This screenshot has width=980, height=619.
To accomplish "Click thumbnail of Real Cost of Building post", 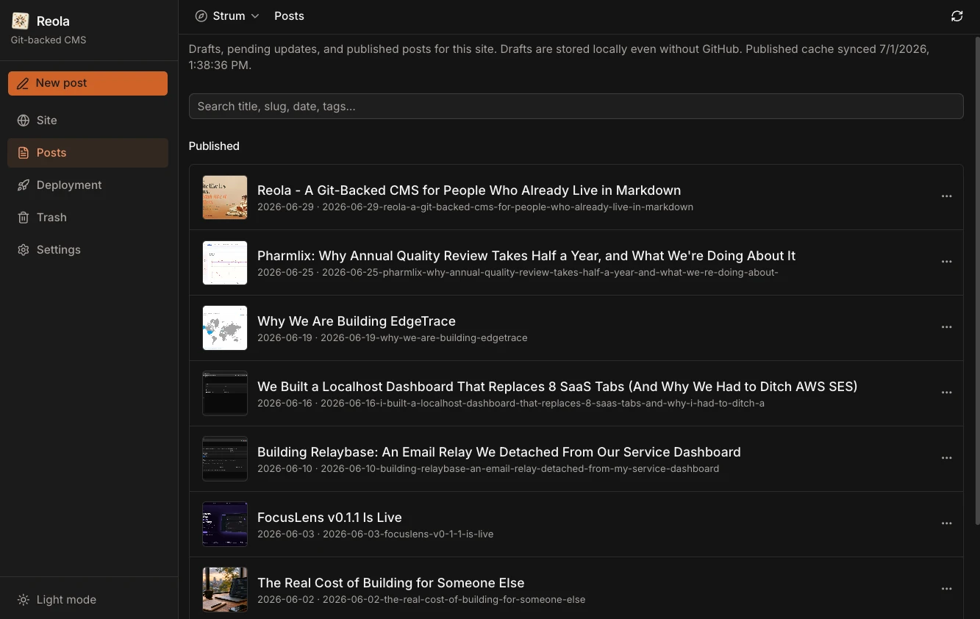I will pos(225,590).
